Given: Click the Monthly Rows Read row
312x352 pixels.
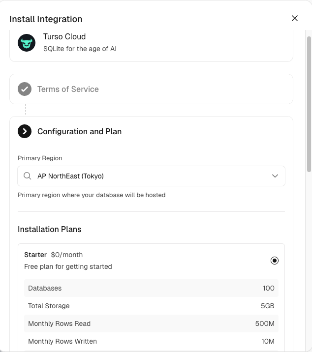Looking at the screenshot, I should tap(151, 323).
